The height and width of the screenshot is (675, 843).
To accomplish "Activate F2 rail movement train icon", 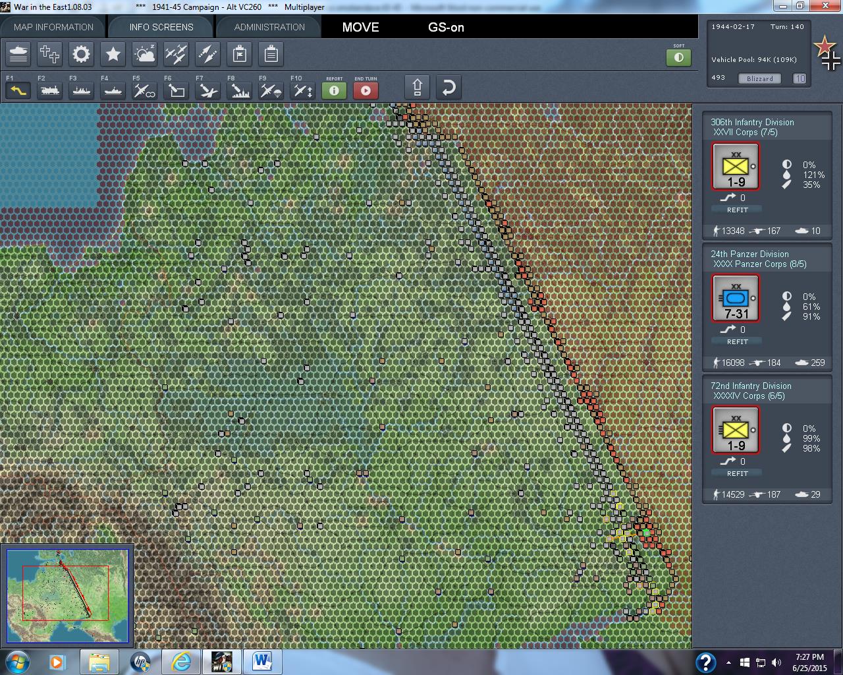I will (x=50, y=90).
